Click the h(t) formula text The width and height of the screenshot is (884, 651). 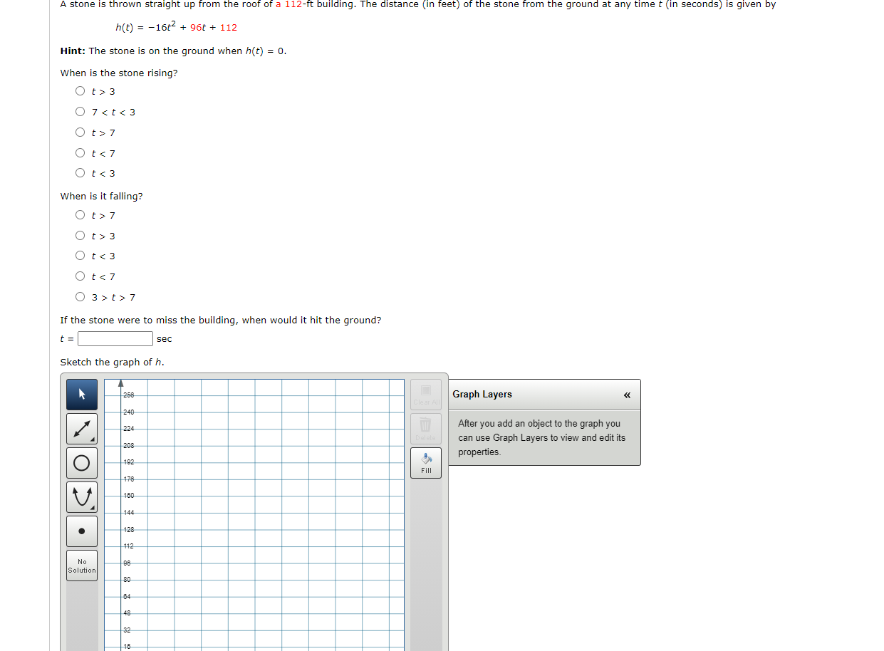(x=177, y=27)
